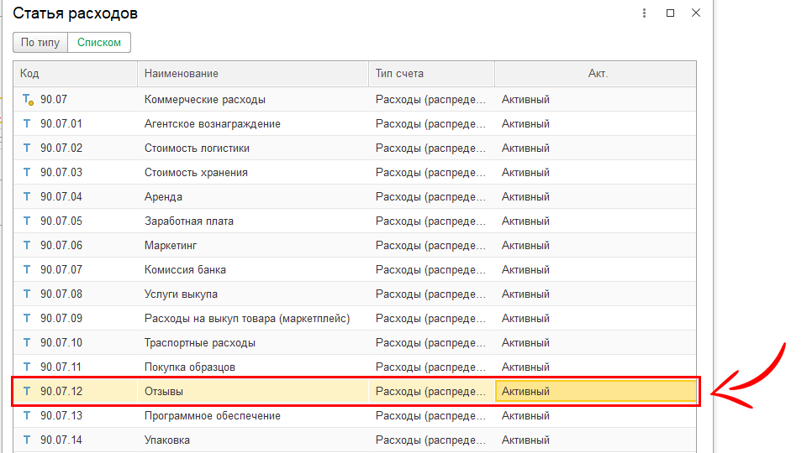807x453 pixels.
Task: Maximize the Статья расходов window
Action: [x=670, y=13]
